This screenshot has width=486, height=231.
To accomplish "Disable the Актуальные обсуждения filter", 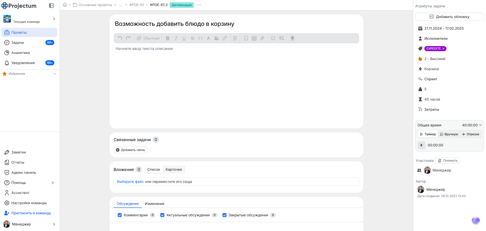I will coord(162,215).
